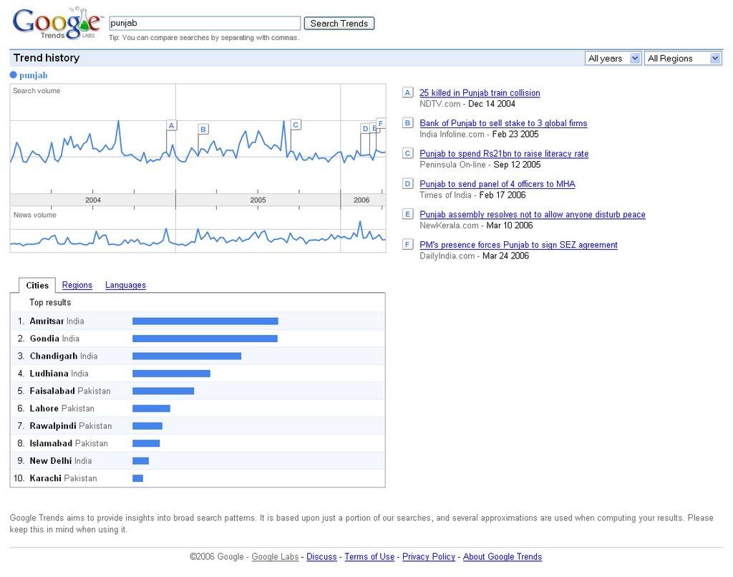733x577 pixels.
Task: Click the Discuss footer link
Action: [x=321, y=556]
